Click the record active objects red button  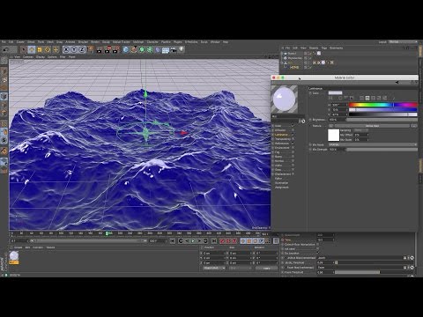[222, 241]
